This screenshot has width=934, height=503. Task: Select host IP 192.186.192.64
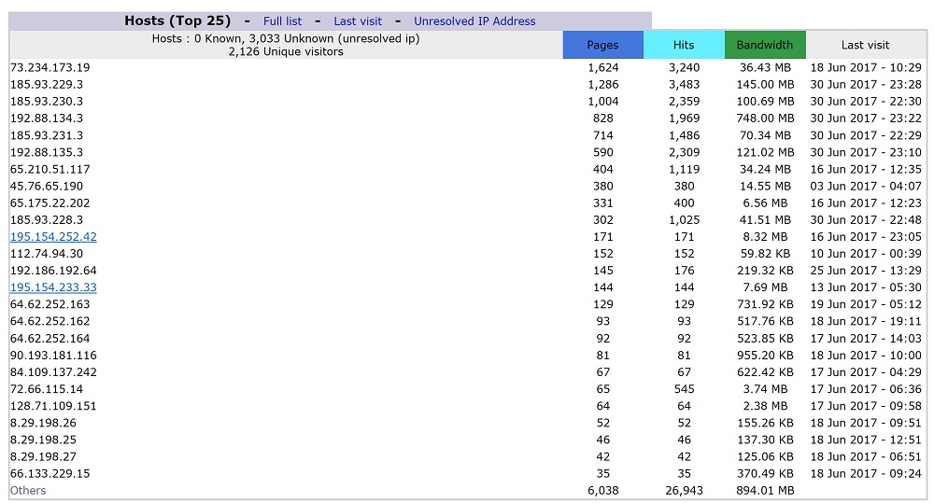coord(53,271)
